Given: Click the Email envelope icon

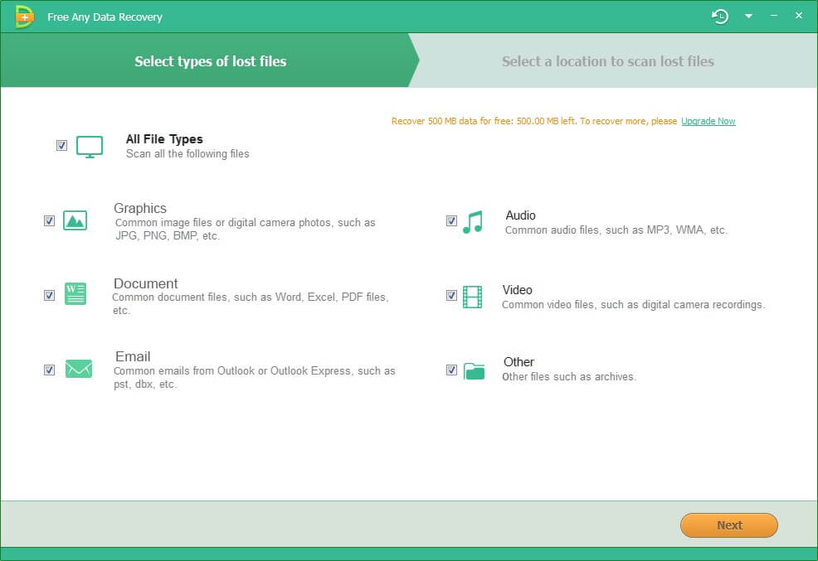Looking at the screenshot, I should coord(79,369).
